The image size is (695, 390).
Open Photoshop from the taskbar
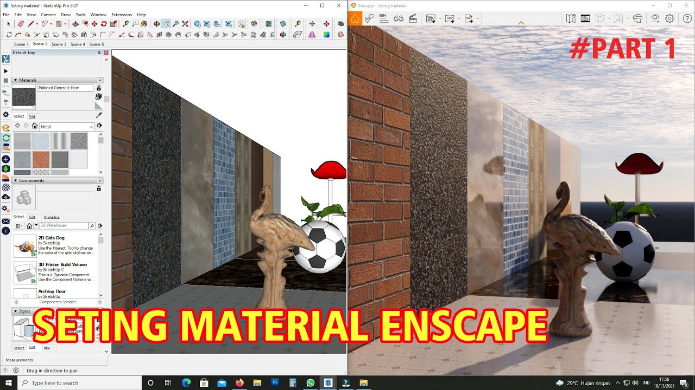point(275,383)
